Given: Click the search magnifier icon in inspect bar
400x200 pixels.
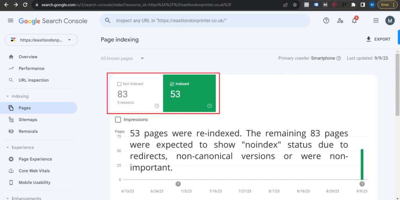Looking at the screenshot, I should tap(107, 21).
